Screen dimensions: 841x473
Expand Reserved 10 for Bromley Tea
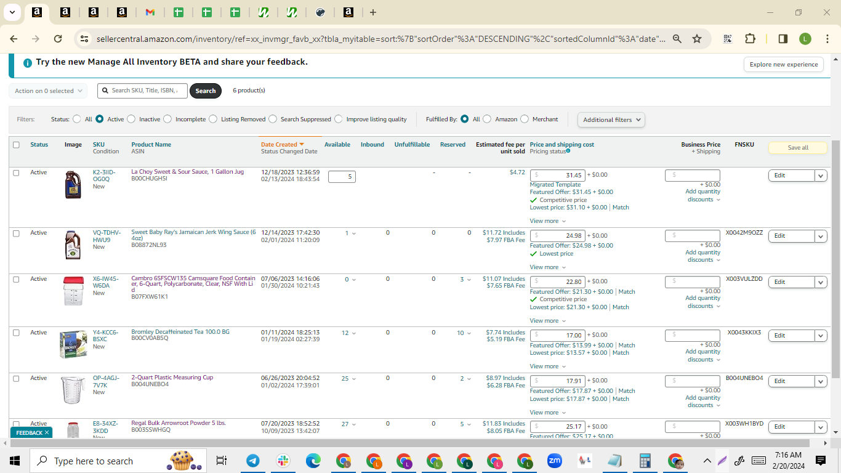pos(464,333)
